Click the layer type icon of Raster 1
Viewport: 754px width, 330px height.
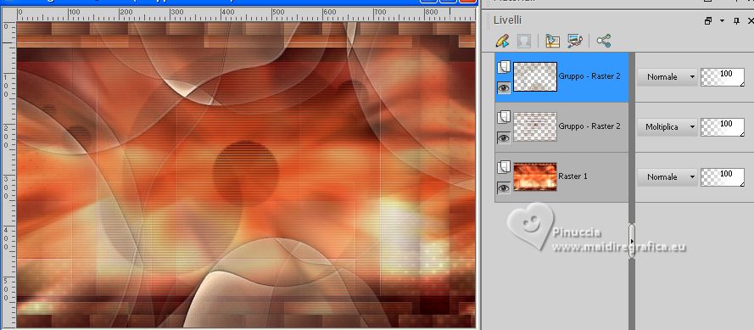pos(504,167)
